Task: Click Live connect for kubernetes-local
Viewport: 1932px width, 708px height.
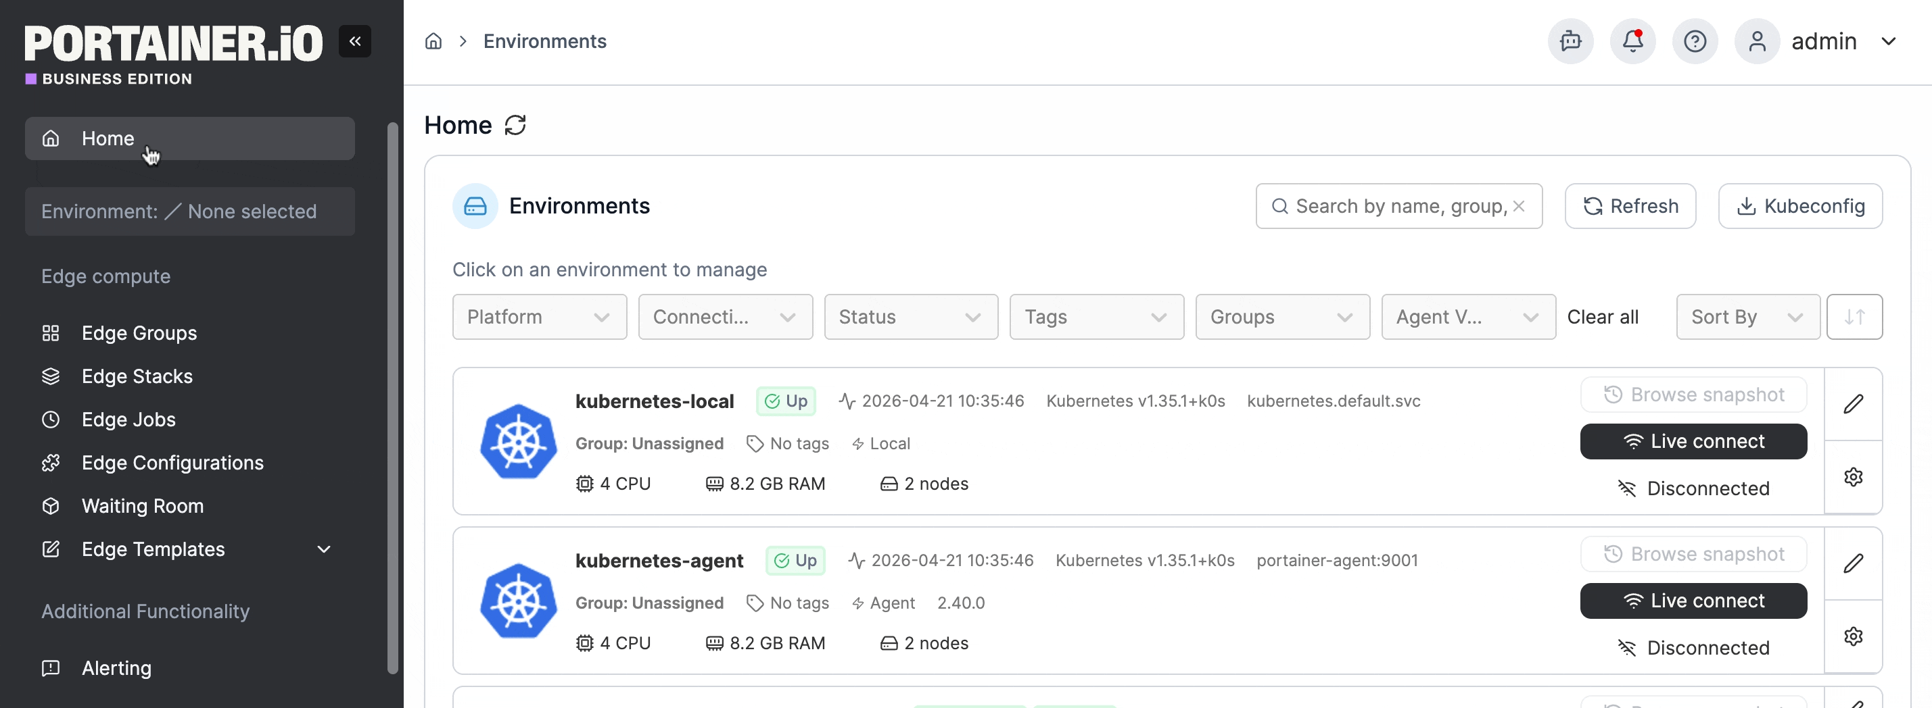Action: (1693, 441)
